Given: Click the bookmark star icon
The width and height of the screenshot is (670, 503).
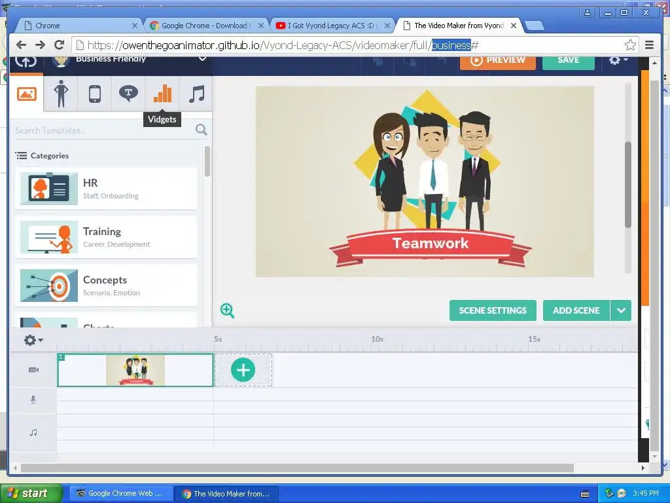Looking at the screenshot, I should click(x=630, y=45).
